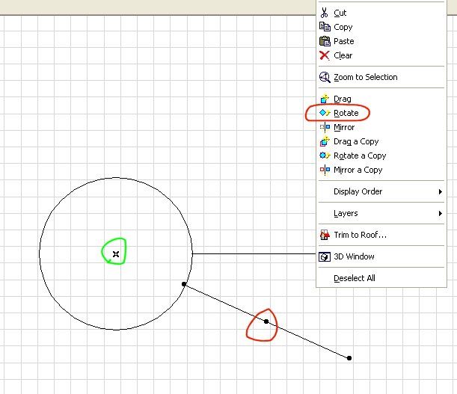Click the Cut scissors icon
This screenshot has height=394, width=457.
pyautogui.click(x=324, y=13)
